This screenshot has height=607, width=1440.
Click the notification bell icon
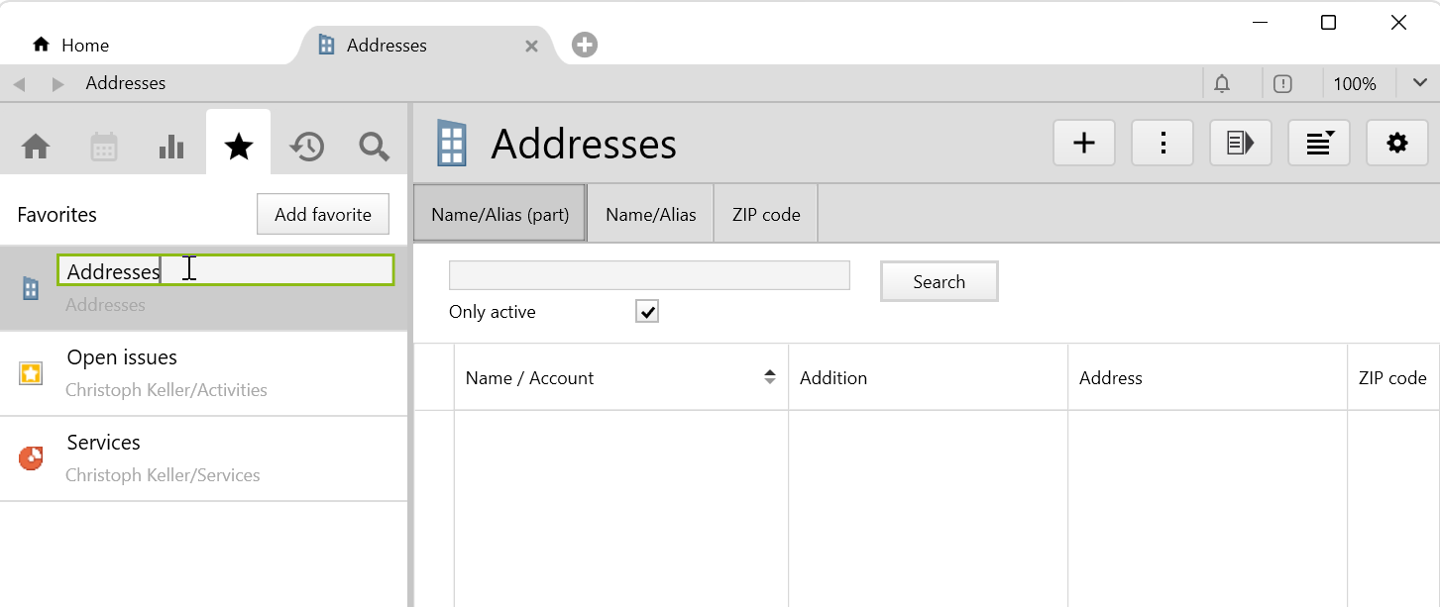[x=1222, y=84]
